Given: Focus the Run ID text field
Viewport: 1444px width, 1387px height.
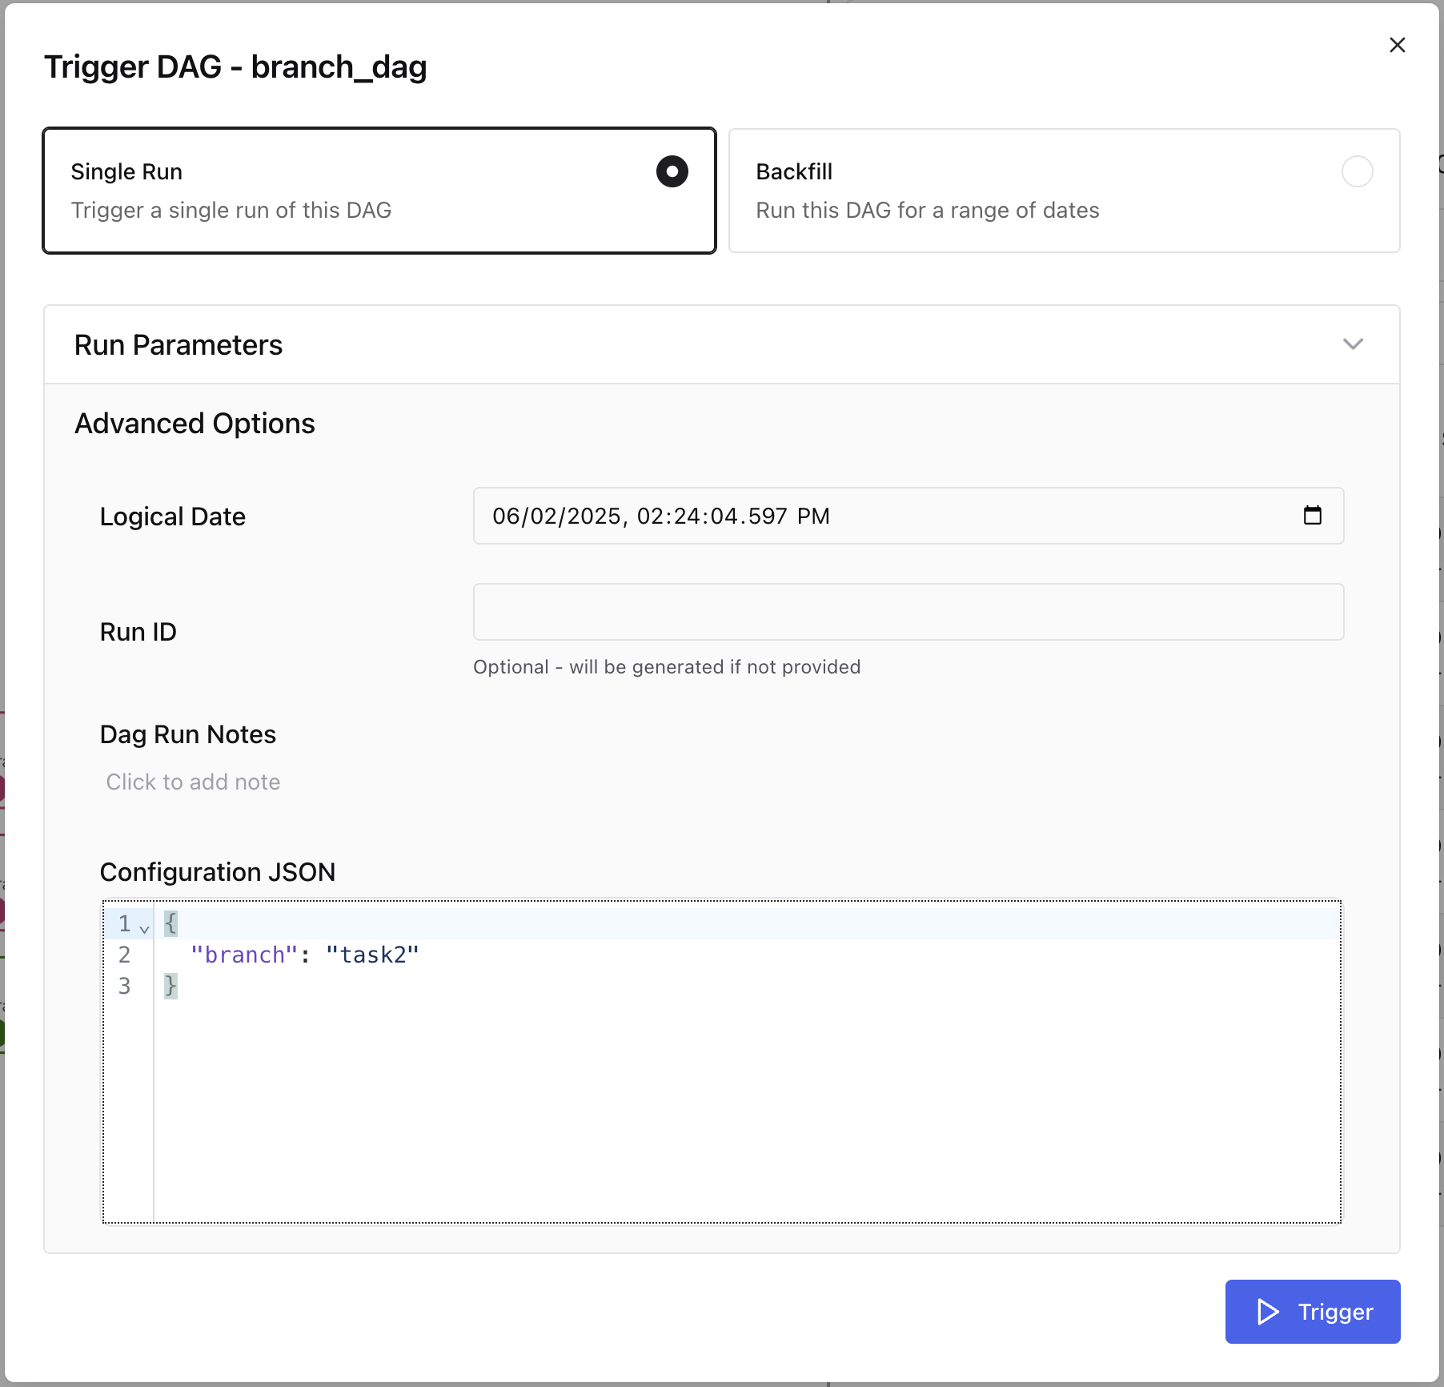Looking at the screenshot, I should (x=908, y=612).
